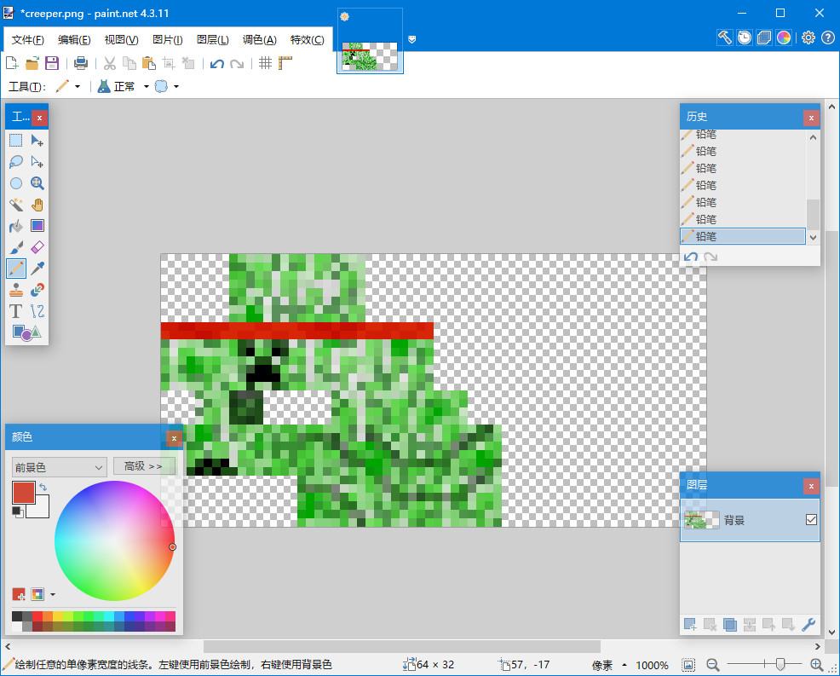Close the 图层 panel
The height and width of the screenshot is (676, 840).
click(x=811, y=486)
